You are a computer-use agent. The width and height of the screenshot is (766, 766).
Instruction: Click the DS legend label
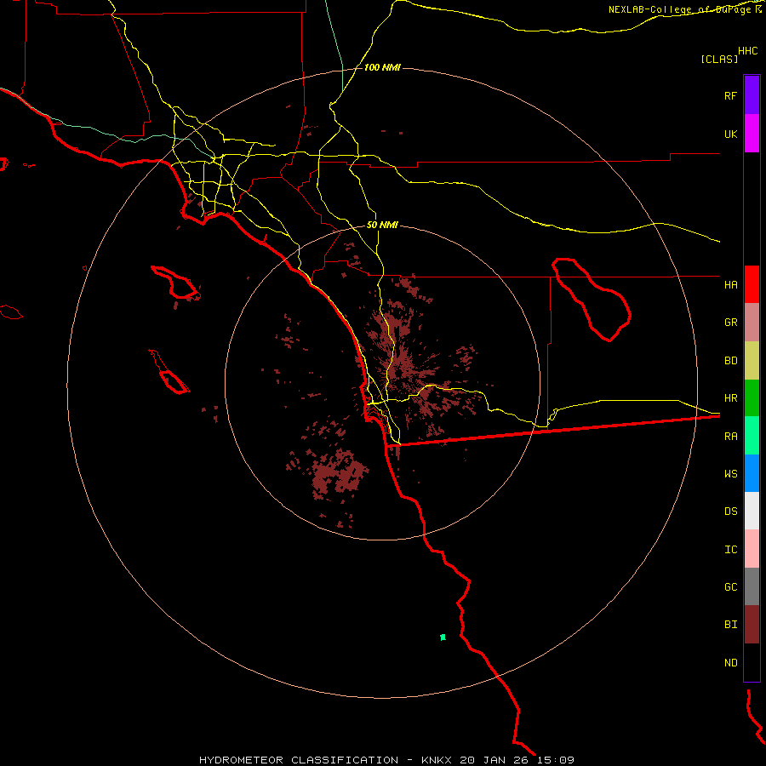click(x=730, y=511)
